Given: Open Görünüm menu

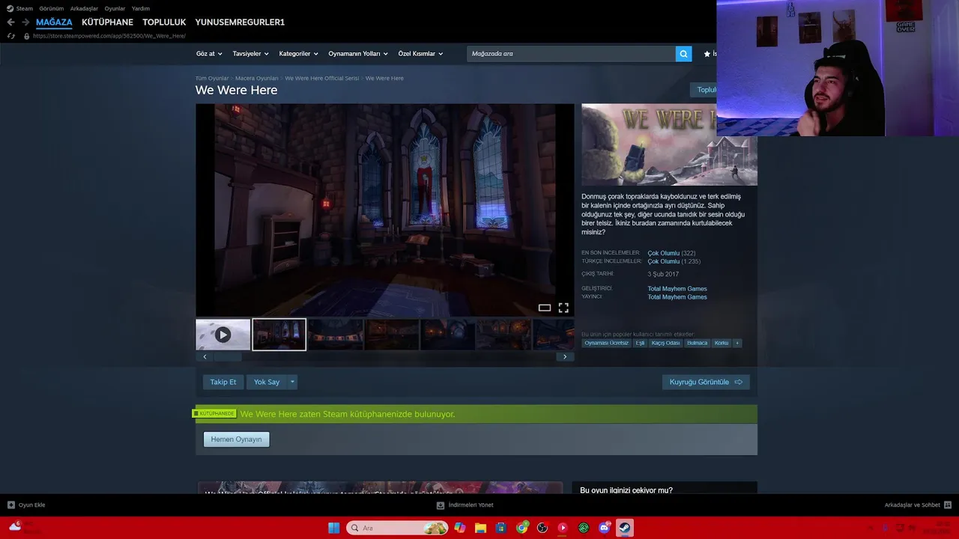Looking at the screenshot, I should (52, 8).
